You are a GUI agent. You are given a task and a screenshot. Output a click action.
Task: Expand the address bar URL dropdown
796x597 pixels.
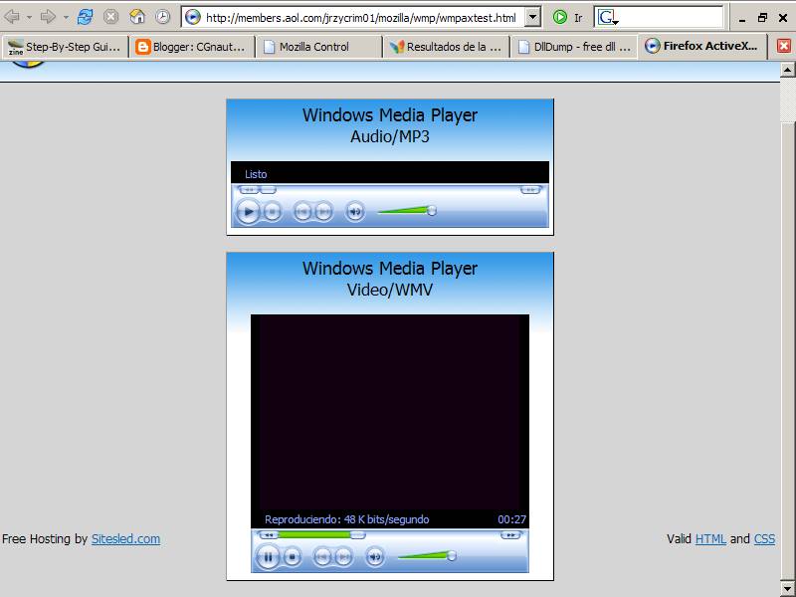pyautogui.click(x=532, y=17)
